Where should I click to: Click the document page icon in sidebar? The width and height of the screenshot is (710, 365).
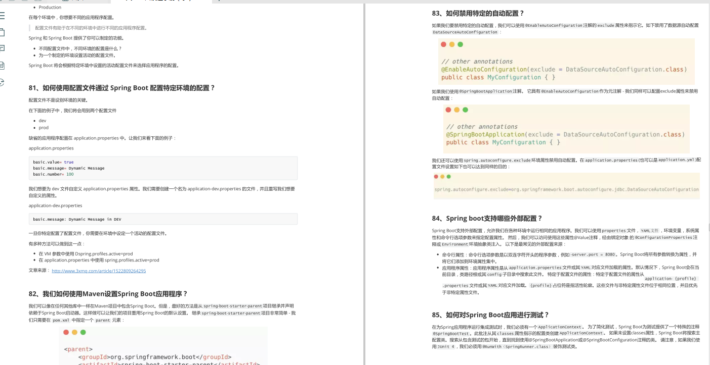point(2,65)
